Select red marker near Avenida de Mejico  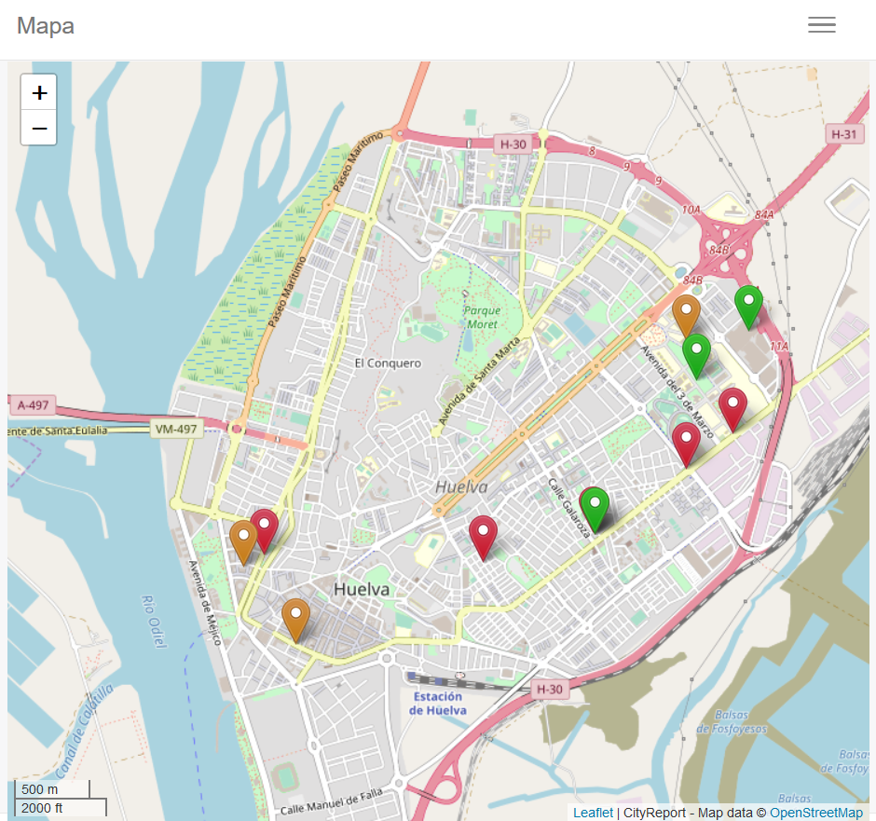(x=265, y=528)
